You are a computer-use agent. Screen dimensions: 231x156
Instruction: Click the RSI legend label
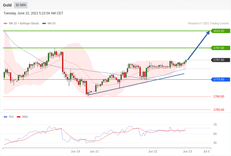tap(11, 117)
